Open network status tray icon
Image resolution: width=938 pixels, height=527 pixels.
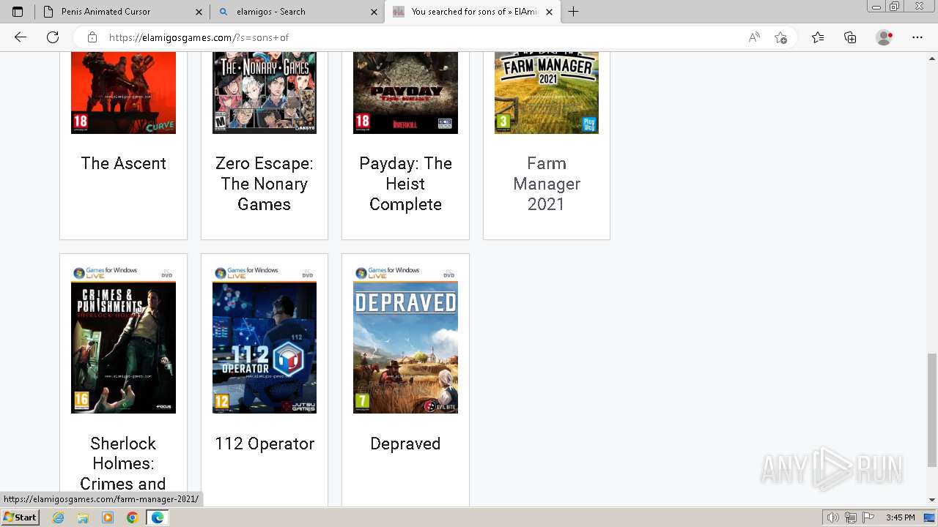tap(851, 517)
